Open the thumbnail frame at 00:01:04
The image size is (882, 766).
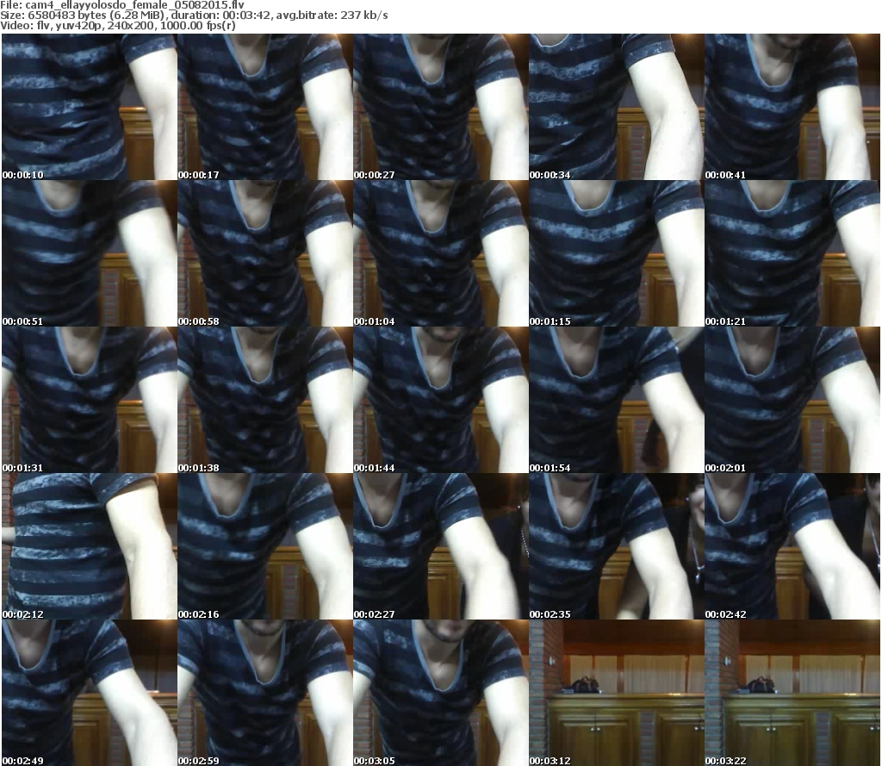pyautogui.click(x=440, y=253)
